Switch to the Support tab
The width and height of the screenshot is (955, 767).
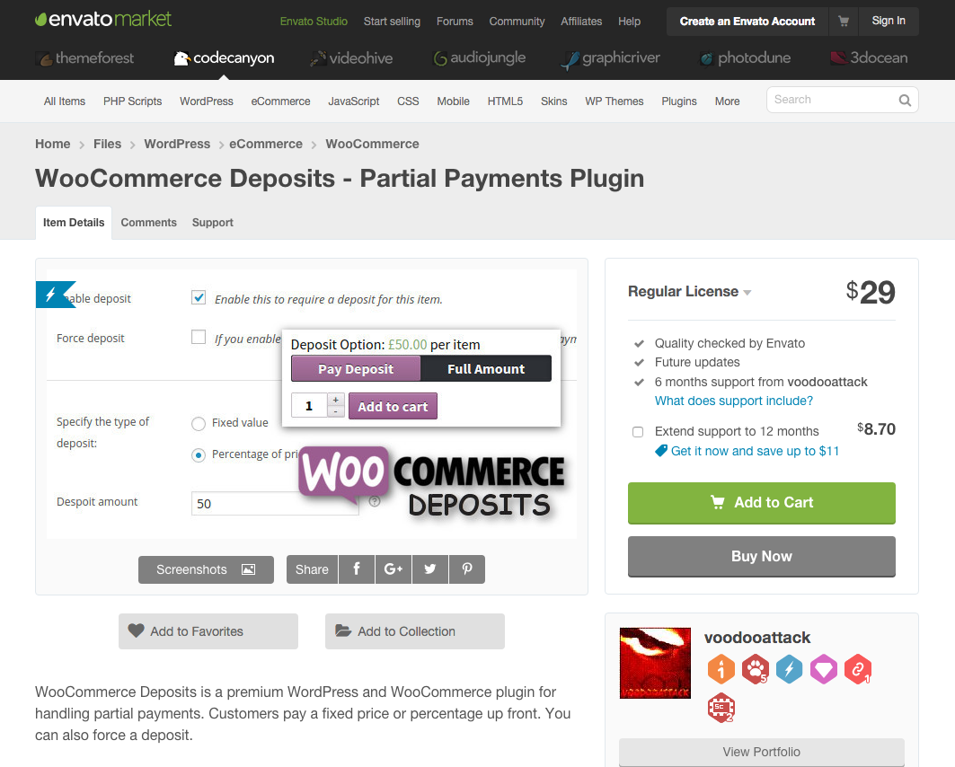click(213, 223)
